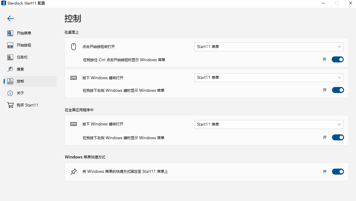The width and height of the screenshot is (356, 201).
Task: Click the 开始按钮 sidebar icon
Action: pos(10,45)
